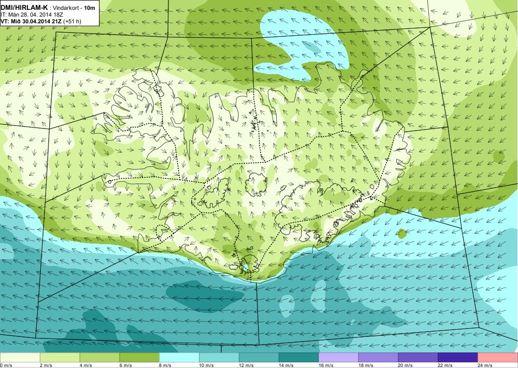Select the 10–12 m/s turquoise legend swatch
518x368 pixels.
point(219,358)
